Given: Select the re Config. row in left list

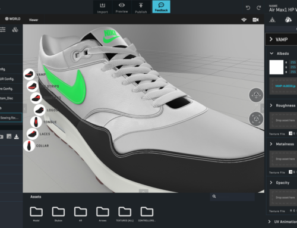Looking at the screenshot, I should click(x=11, y=89).
